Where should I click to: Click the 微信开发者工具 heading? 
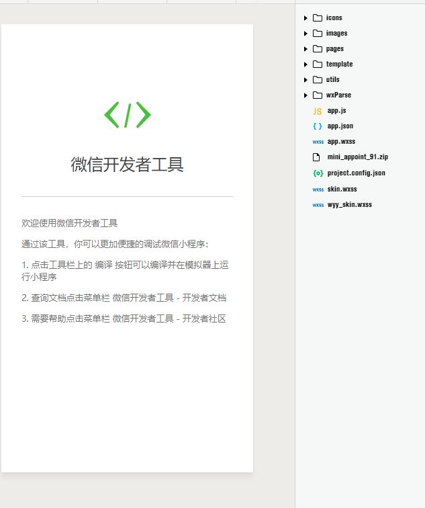click(127, 164)
